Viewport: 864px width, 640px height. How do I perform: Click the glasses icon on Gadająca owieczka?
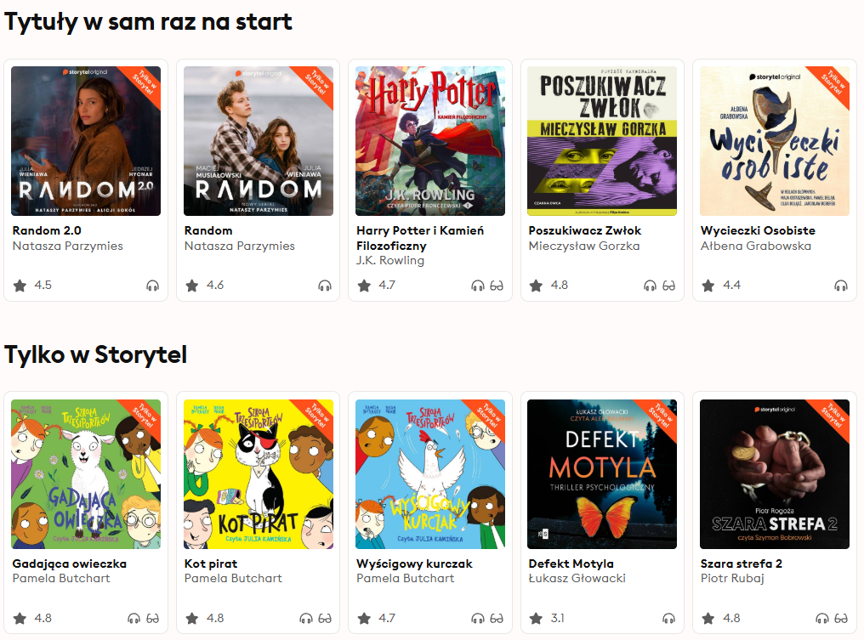153,619
